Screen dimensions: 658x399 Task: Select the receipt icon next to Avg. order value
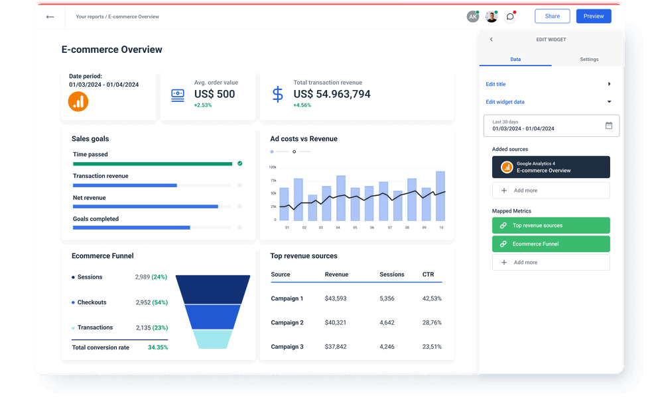[x=178, y=95]
